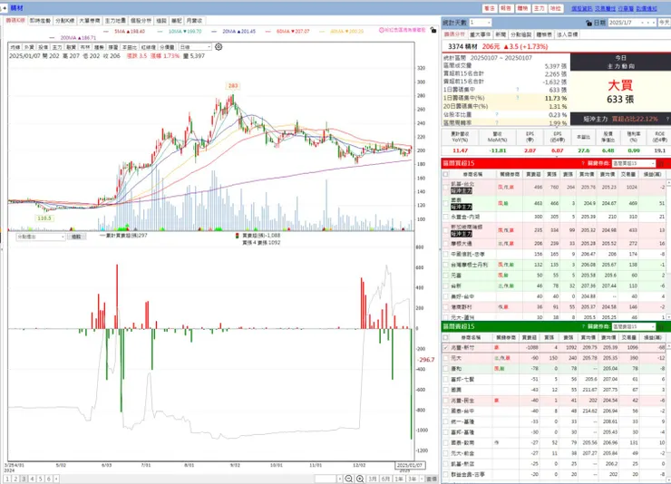Viewport: 671px width, 484px height.
Task: Click help icon in green 賣超15 header
Action: (x=583, y=326)
